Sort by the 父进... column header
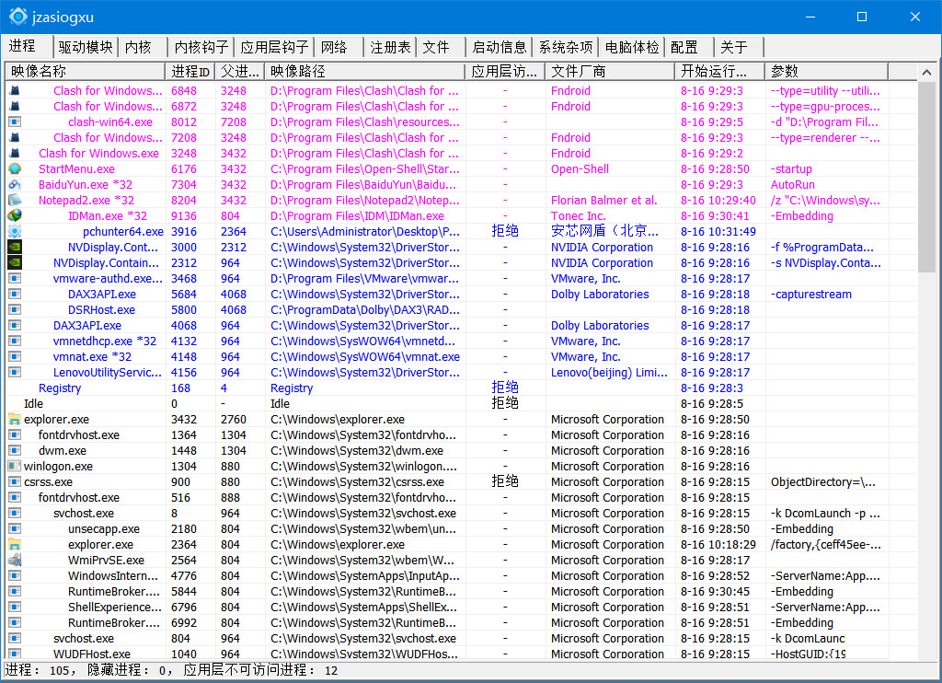 [240, 72]
